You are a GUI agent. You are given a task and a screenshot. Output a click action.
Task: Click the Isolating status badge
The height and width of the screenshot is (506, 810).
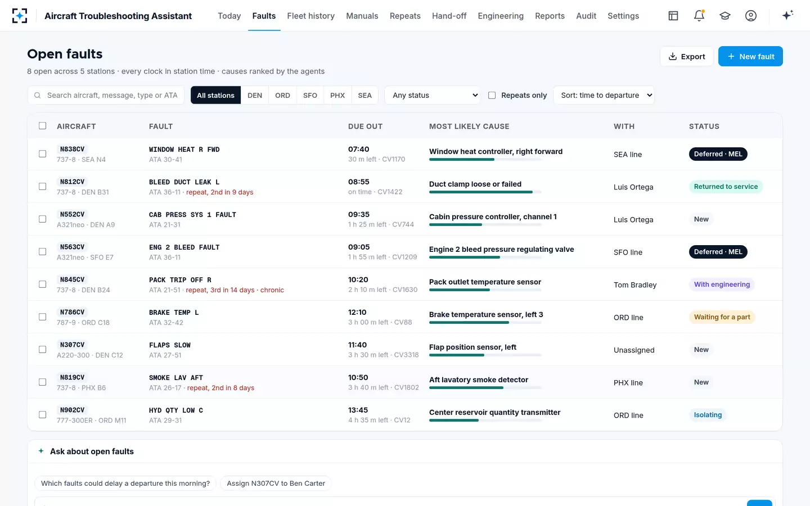tap(708, 415)
